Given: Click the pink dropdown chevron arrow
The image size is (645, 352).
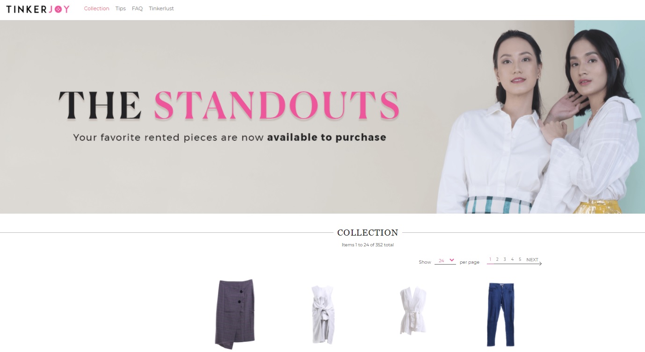Looking at the screenshot, I should click(452, 260).
